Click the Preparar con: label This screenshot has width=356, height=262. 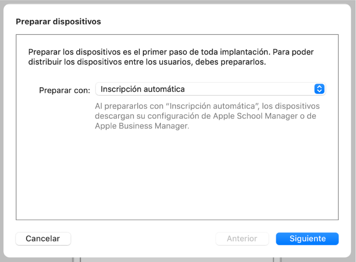click(x=65, y=90)
